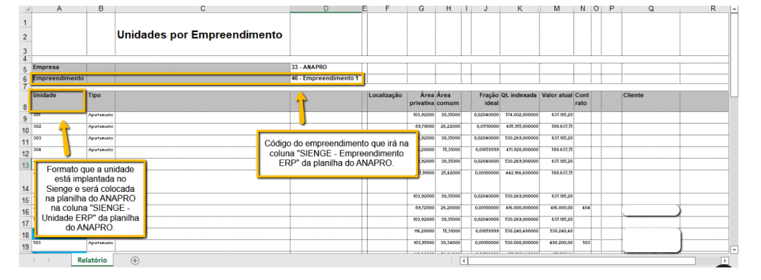The height and width of the screenshot is (280, 761).
Task: Select column R header
Action: point(704,9)
